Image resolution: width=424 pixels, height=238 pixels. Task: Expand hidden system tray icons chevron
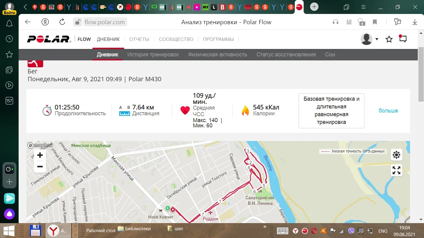(265, 227)
